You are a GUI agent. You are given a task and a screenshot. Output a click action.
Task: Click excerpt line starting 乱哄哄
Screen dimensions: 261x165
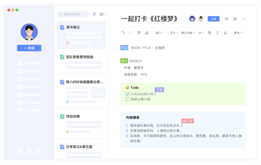(x=186, y=138)
